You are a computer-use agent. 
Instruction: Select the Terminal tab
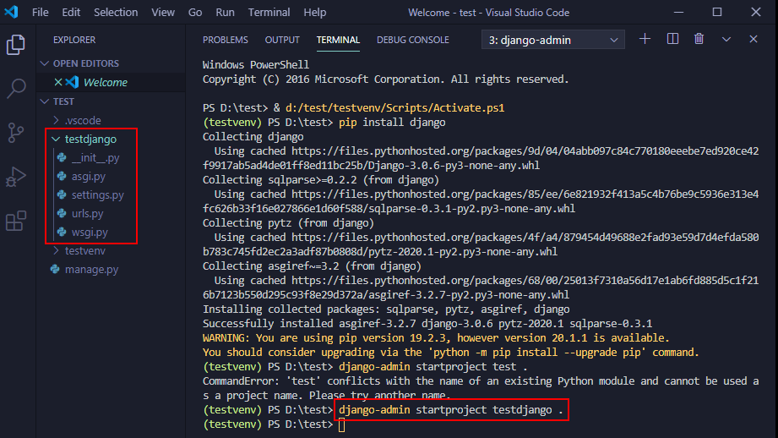[338, 40]
